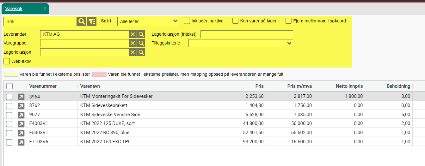Sort by the Varenavn column header
The width and height of the screenshot is (425, 166).
(90, 86)
